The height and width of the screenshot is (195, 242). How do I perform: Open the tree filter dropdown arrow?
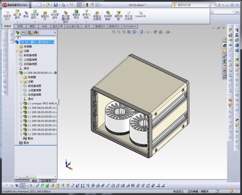[x=20, y=37]
